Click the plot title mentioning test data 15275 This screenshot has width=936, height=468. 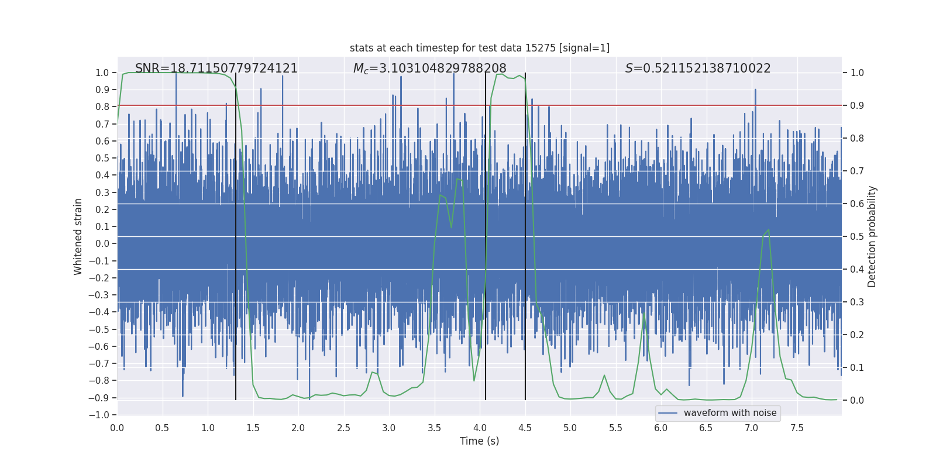[x=480, y=48]
